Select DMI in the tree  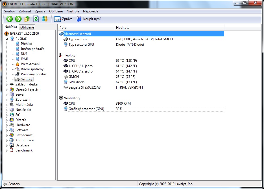(24, 54)
